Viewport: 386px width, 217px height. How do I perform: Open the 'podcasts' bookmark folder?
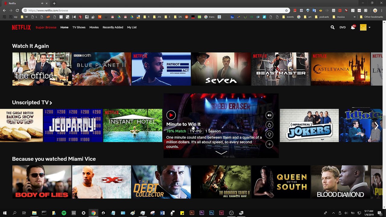[x=322, y=17]
